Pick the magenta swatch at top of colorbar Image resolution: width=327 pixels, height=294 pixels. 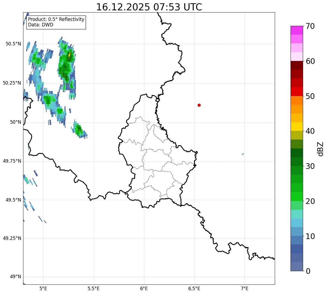point(297,30)
